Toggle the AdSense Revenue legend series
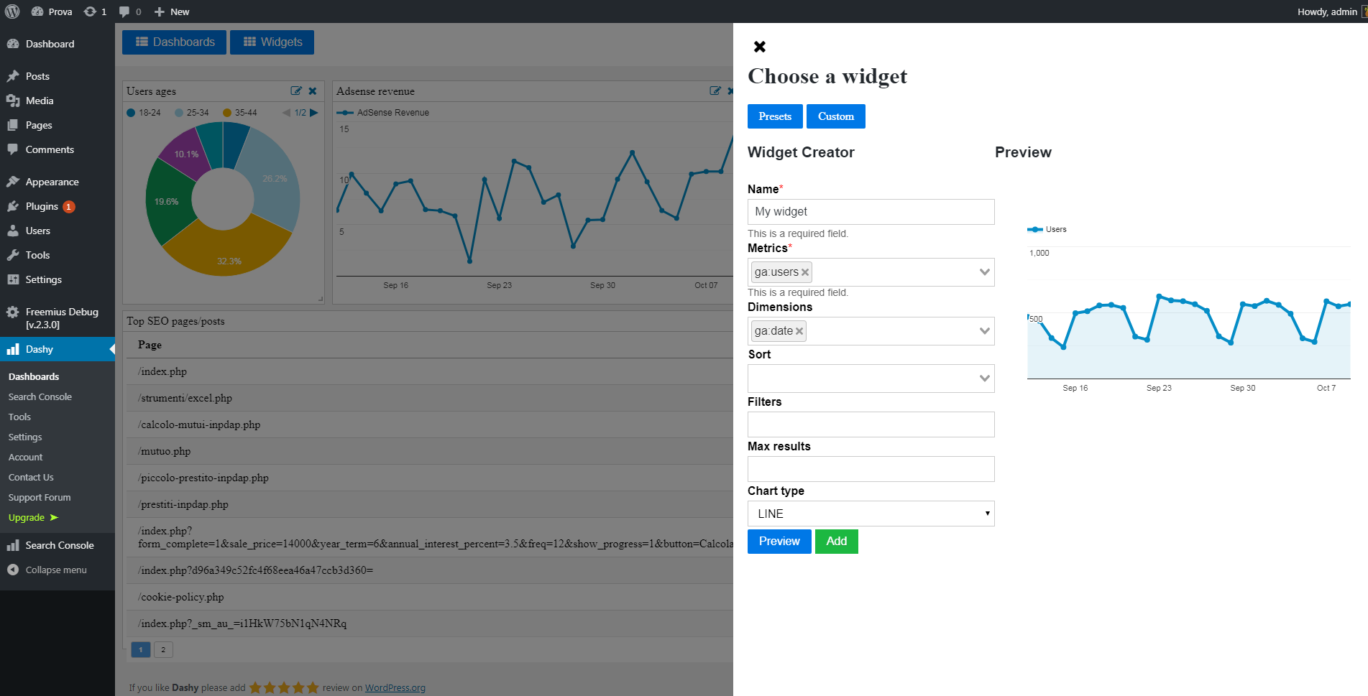Image resolution: width=1368 pixels, height=696 pixels. click(385, 113)
